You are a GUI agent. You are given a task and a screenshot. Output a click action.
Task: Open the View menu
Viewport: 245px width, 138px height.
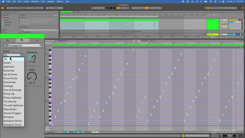point(43,2)
